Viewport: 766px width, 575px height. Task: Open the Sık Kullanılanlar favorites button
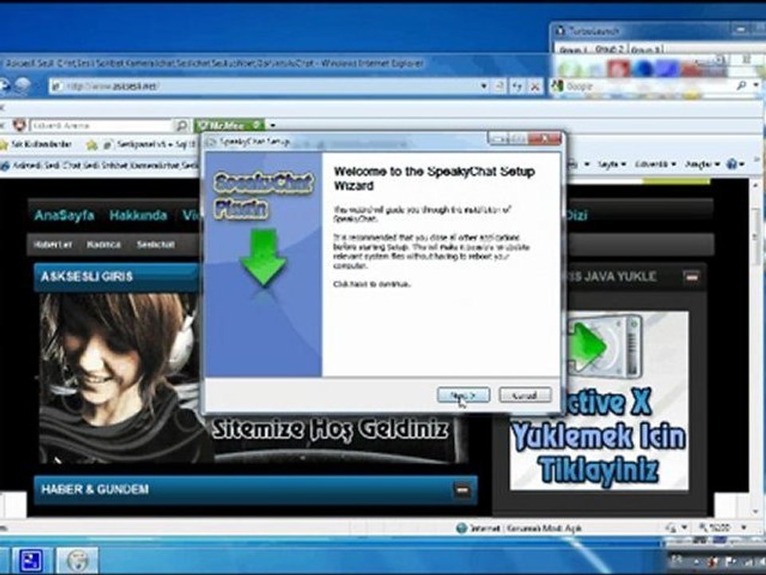click(36, 145)
